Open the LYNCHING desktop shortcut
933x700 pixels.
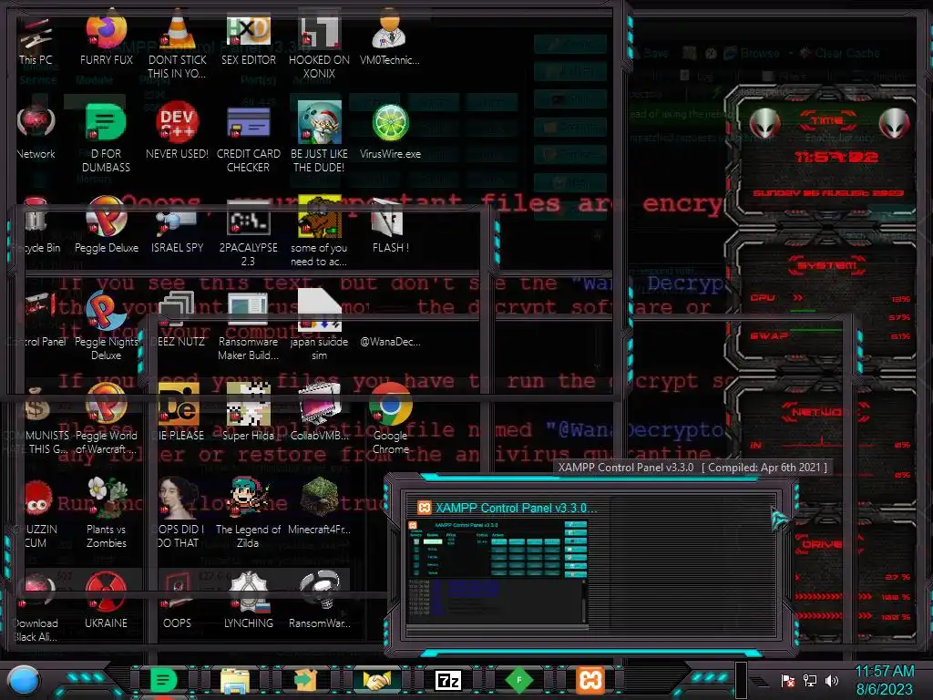[249, 600]
